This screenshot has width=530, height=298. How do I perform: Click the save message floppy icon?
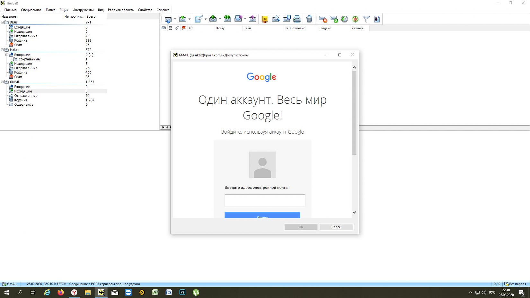(x=287, y=19)
